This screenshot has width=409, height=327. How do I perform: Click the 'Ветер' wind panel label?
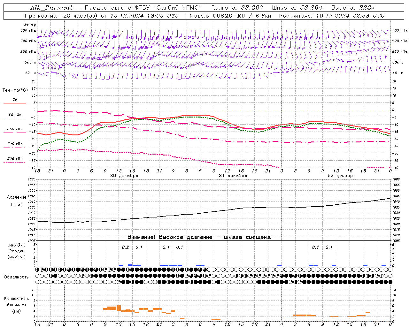coord(30,24)
